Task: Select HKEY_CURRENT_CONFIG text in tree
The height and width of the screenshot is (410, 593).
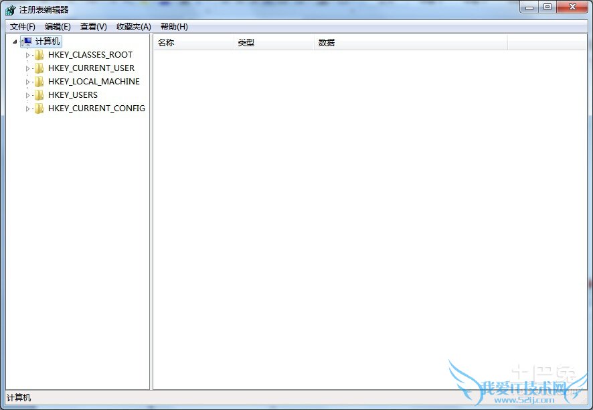Action: tap(96, 109)
